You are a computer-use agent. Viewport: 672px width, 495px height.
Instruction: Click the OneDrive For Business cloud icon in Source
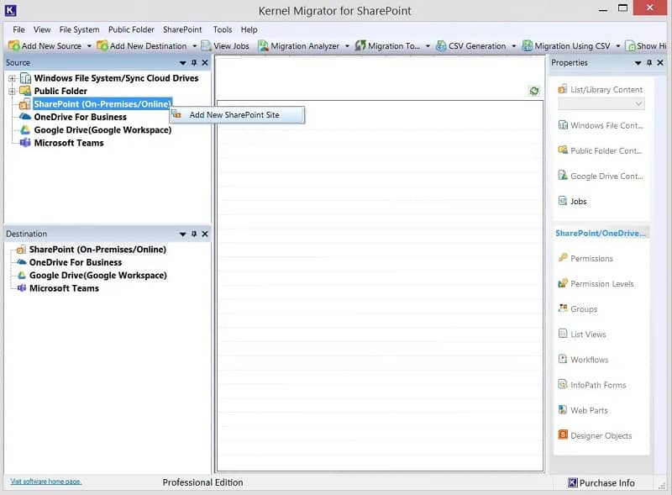pyautogui.click(x=25, y=116)
